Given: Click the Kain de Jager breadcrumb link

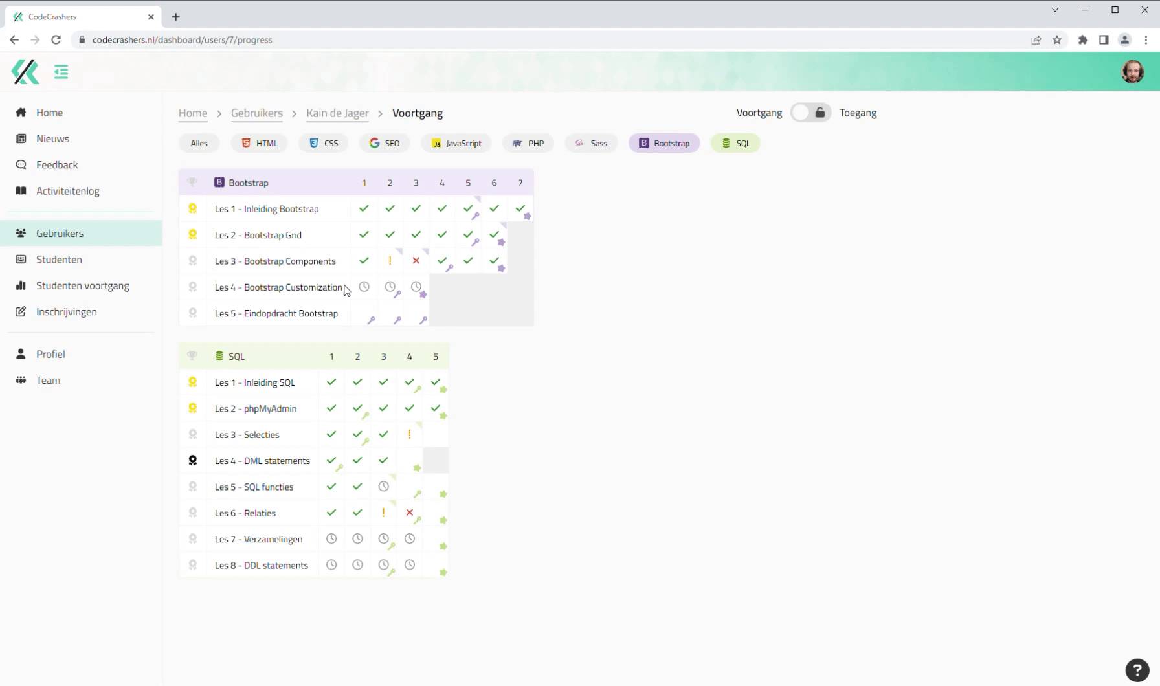Looking at the screenshot, I should pyautogui.click(x=337, y=113).
